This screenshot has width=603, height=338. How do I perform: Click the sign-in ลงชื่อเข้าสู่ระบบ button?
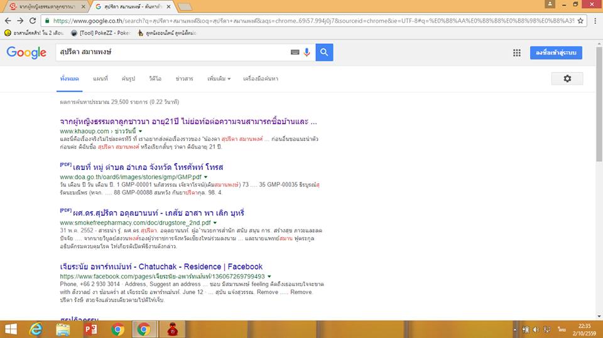[x=556, y=53]
